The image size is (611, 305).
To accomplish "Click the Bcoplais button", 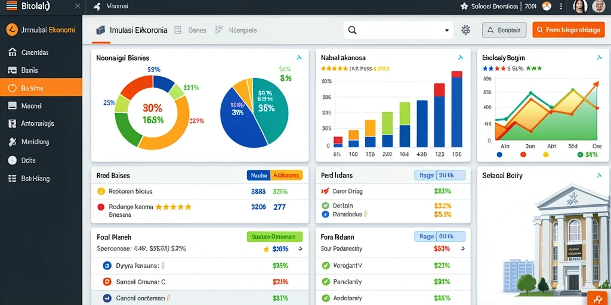I will [504, 30].
